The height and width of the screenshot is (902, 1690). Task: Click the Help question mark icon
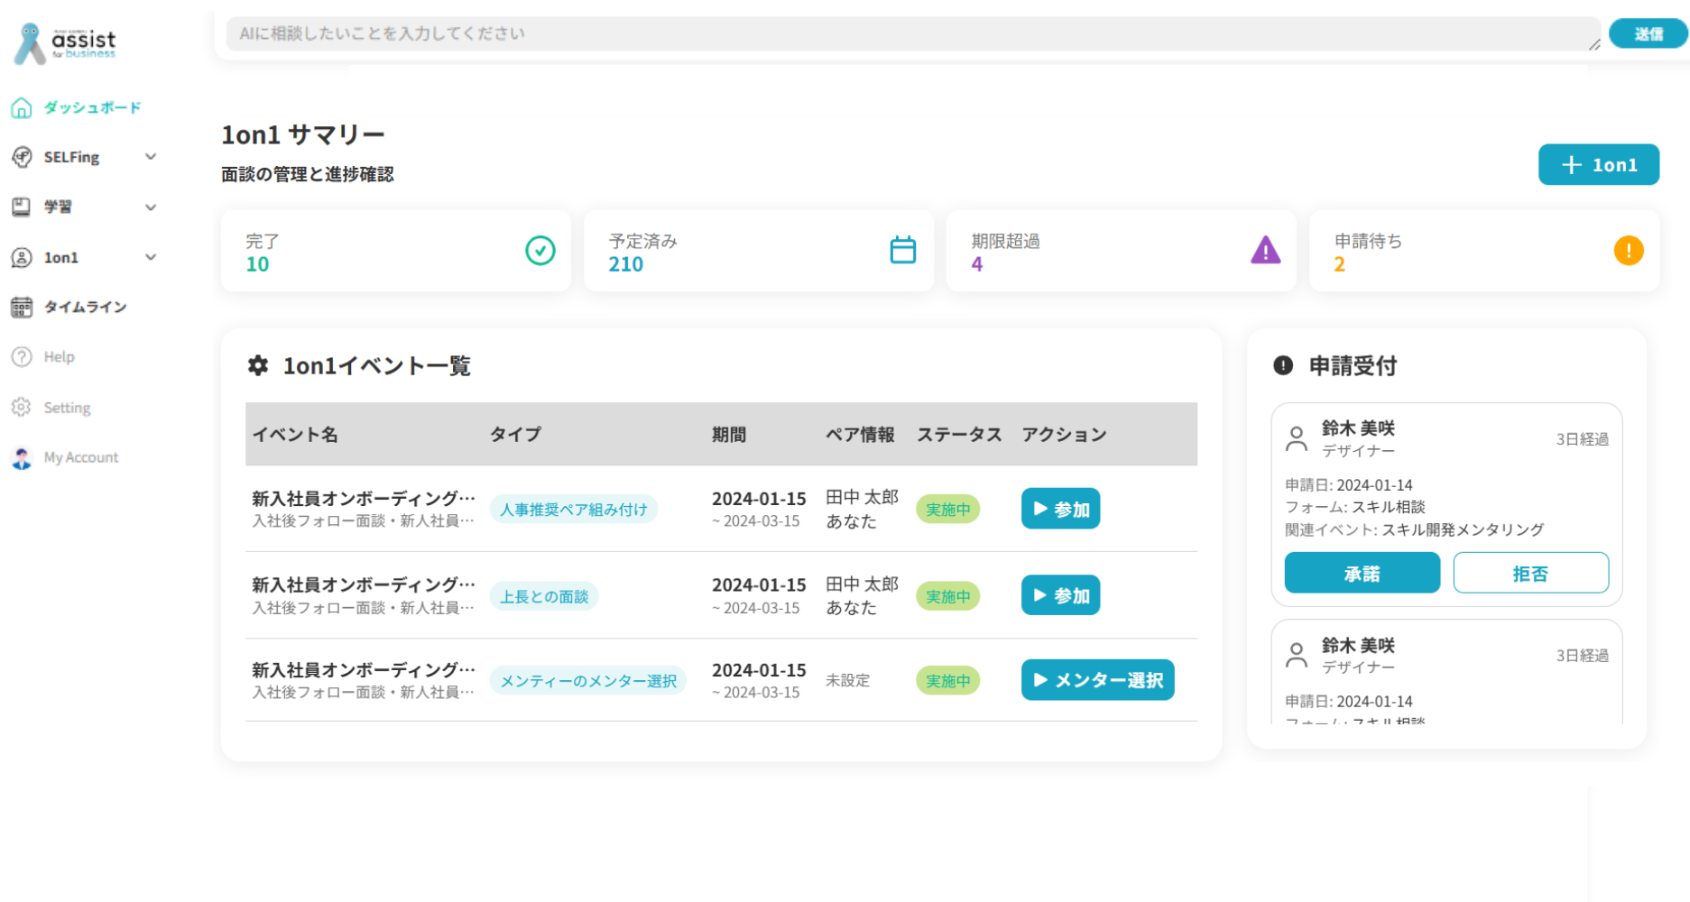[22, 357]
